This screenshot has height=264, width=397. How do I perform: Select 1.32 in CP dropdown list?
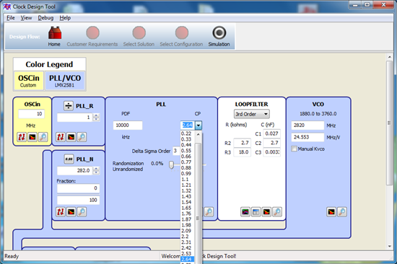click(186, 190)
